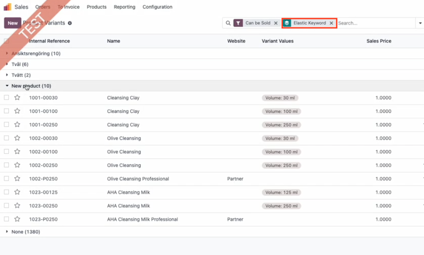Select the 1002-00030 Olive Cleansing checkbox
Viewport: 424px width, 255px height.
click(7, 138)
